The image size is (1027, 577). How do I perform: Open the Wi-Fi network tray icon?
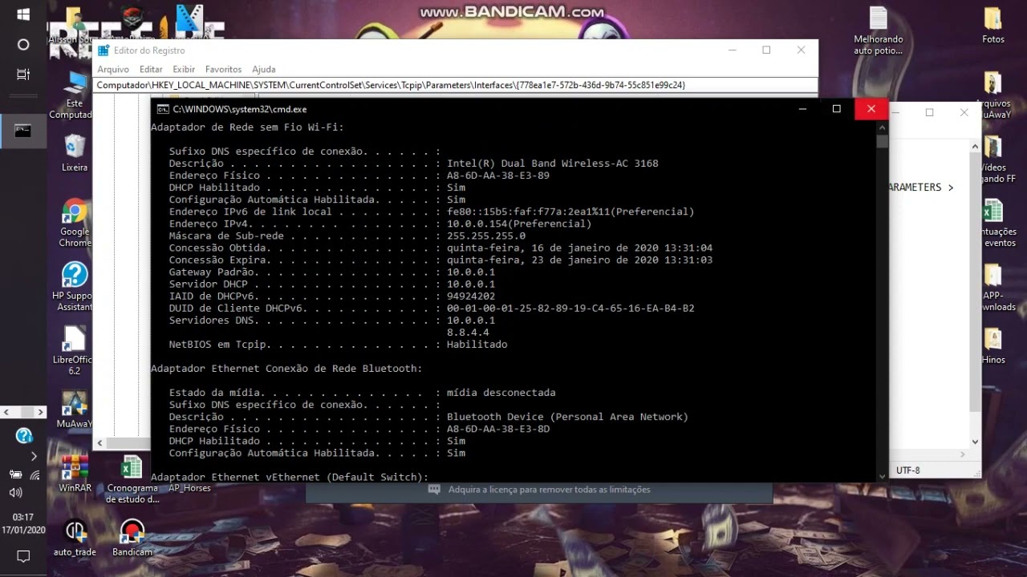click(x=35, y=474)
